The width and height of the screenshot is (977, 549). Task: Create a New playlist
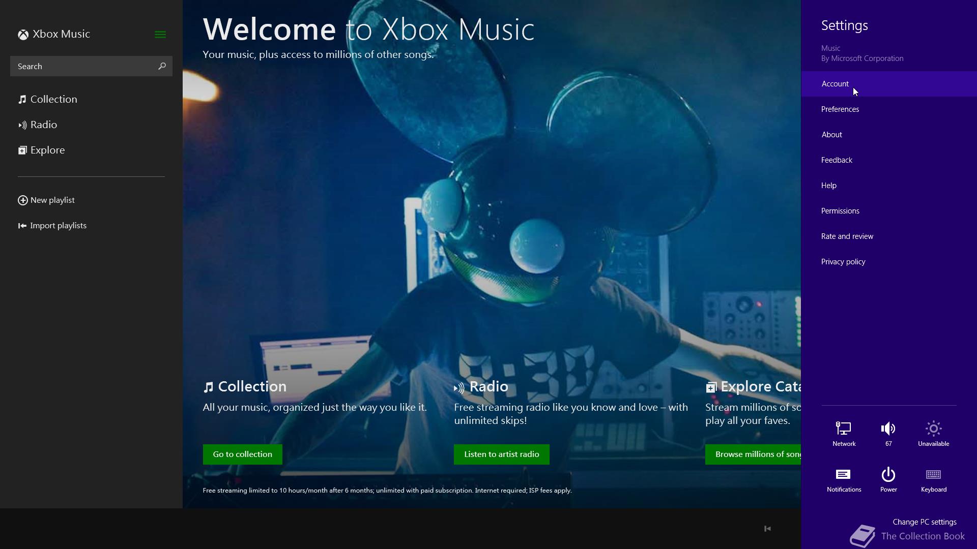46,200
